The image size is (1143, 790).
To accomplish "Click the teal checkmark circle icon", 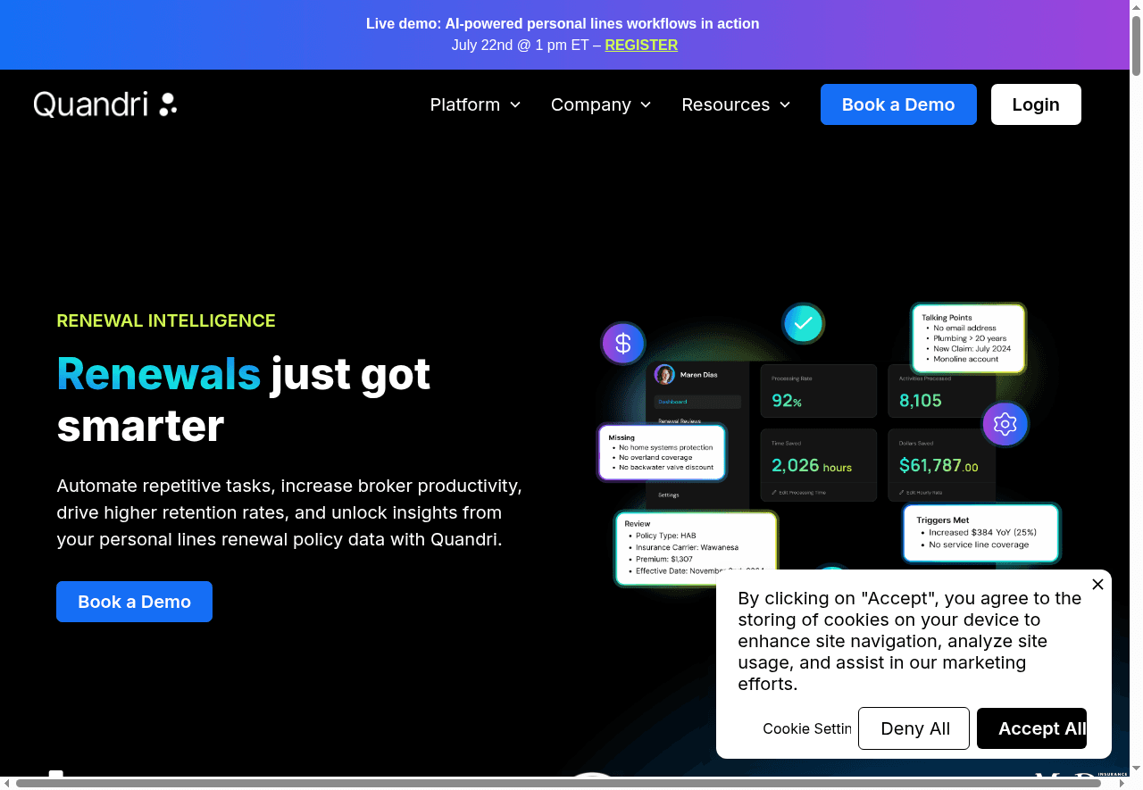I will 804,323.
